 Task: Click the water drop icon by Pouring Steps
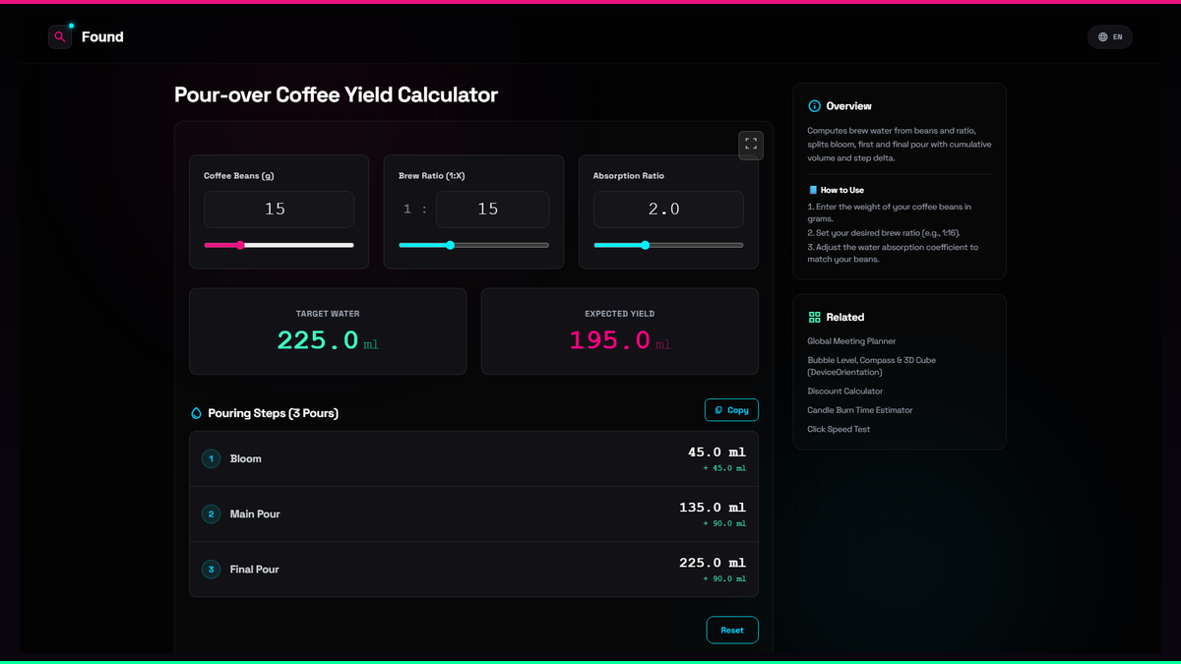196,413
